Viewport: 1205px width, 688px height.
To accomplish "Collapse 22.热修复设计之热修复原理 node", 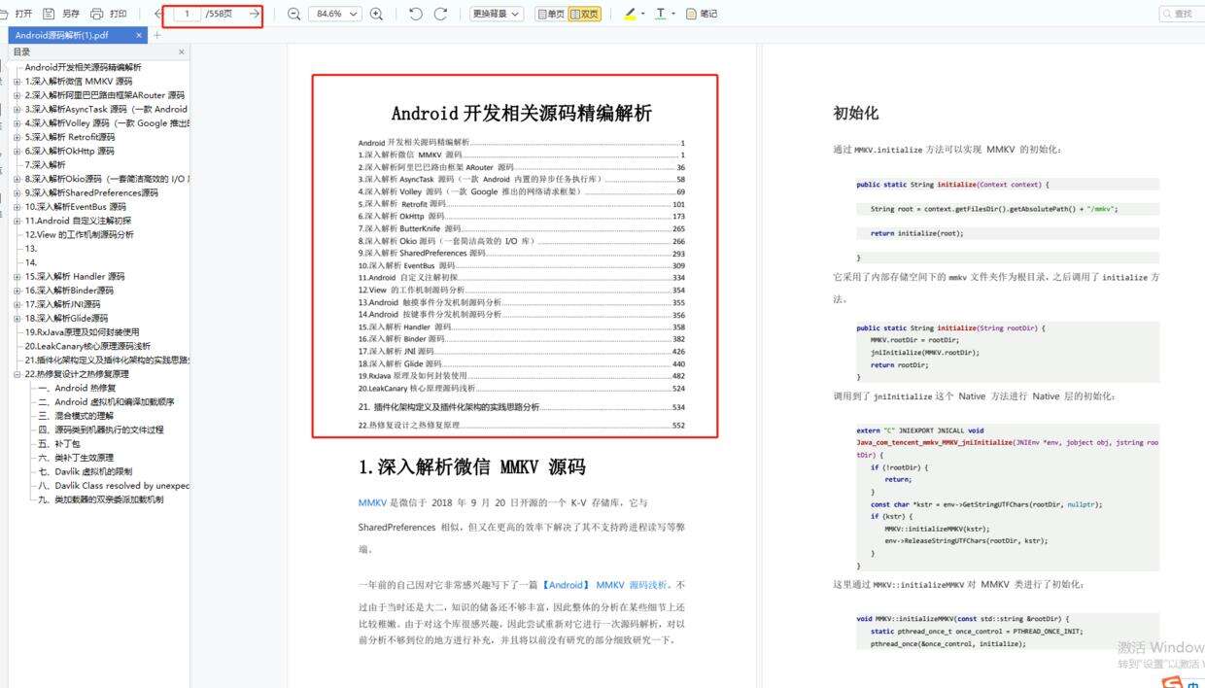I will pyautogui.click(x=17, y=374).
